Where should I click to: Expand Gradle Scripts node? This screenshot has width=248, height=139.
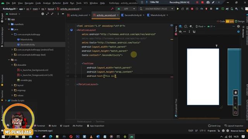(6, 100)
